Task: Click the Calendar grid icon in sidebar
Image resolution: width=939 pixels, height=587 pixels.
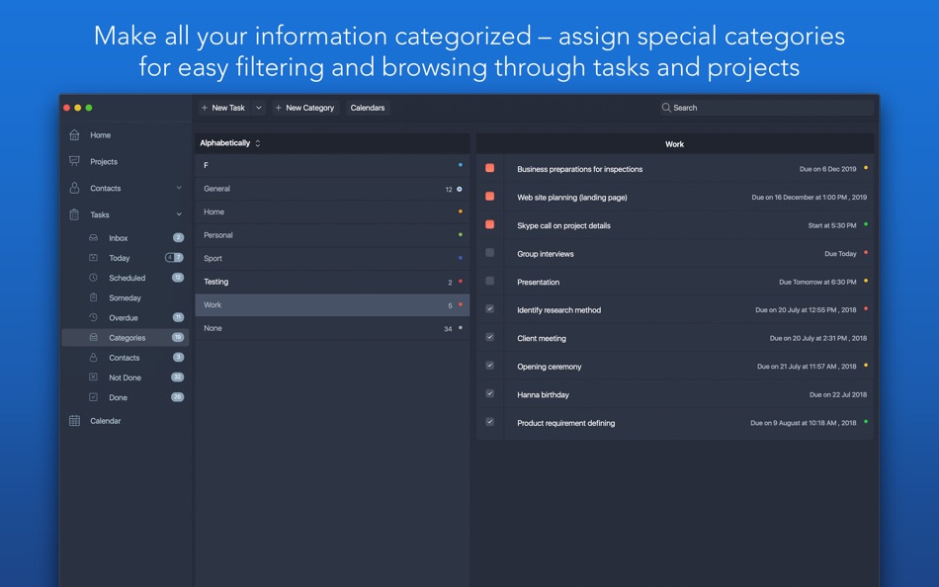Action: coord(74,421)
